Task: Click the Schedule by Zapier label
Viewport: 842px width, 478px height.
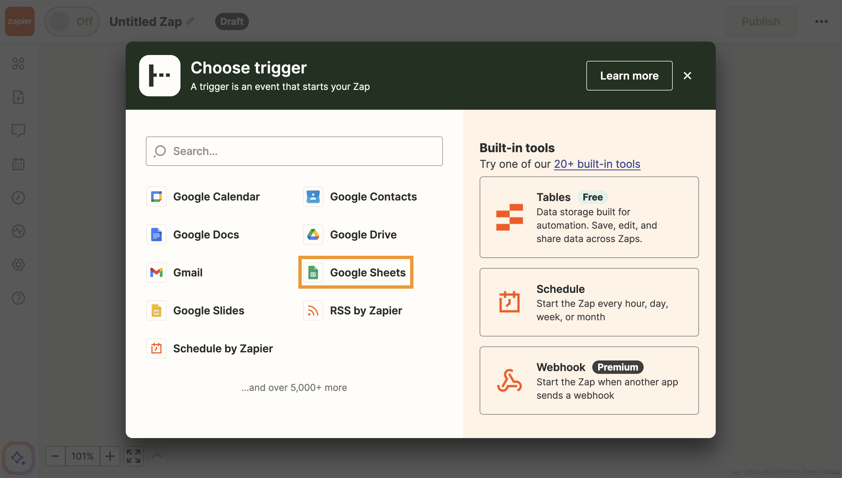Action: pos(223,348)
